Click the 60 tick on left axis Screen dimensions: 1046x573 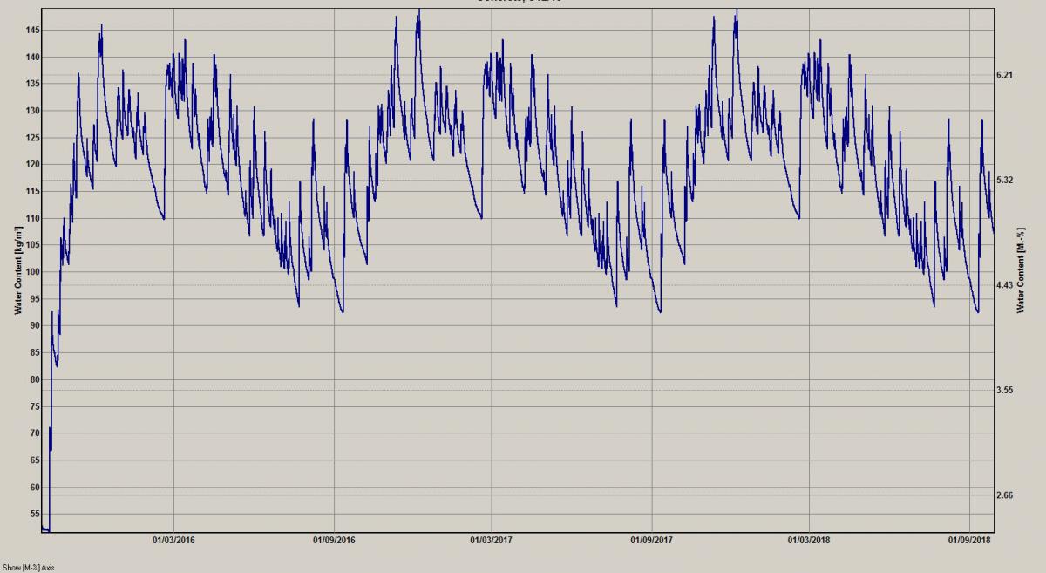(36, 488)
